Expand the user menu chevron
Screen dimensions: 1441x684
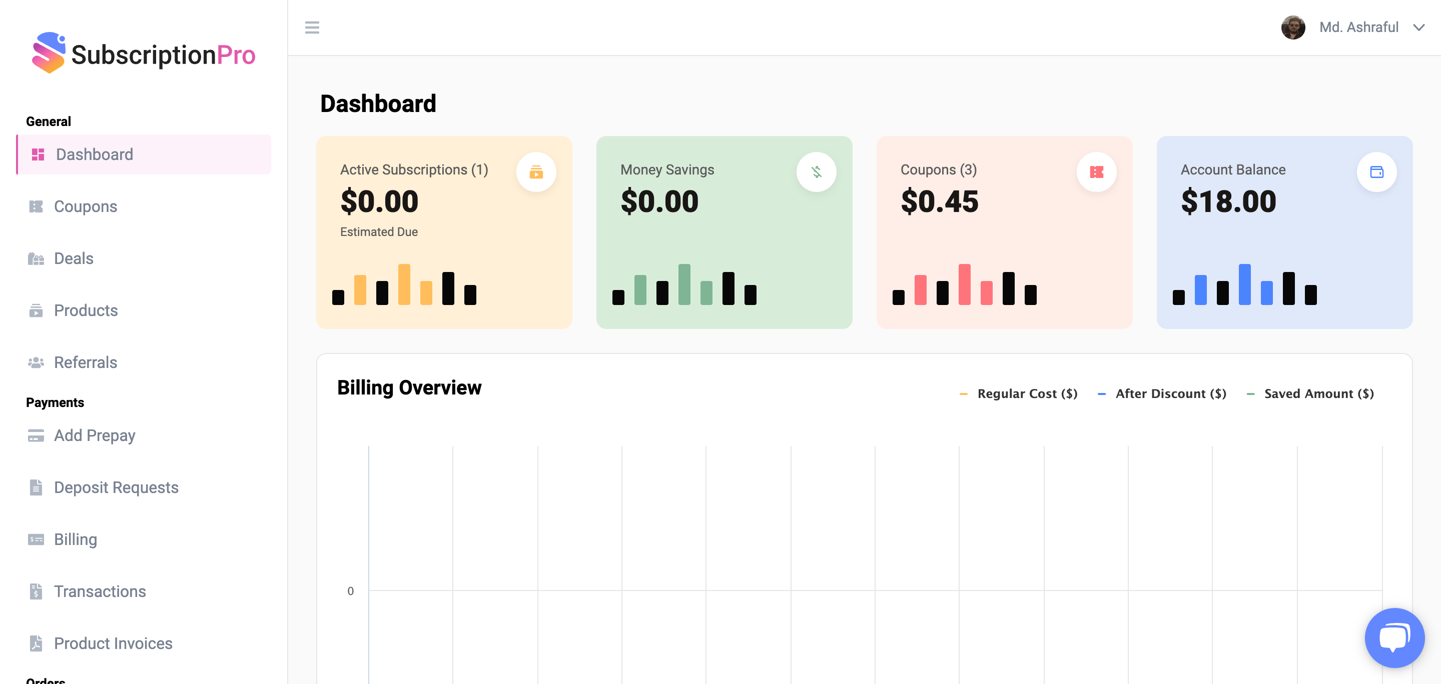(1418, 27)
